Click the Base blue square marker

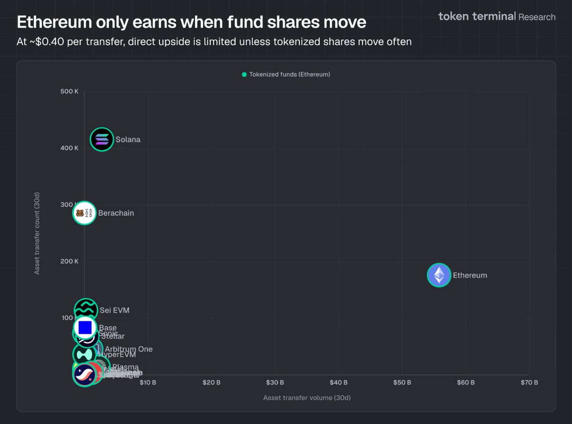85,327
